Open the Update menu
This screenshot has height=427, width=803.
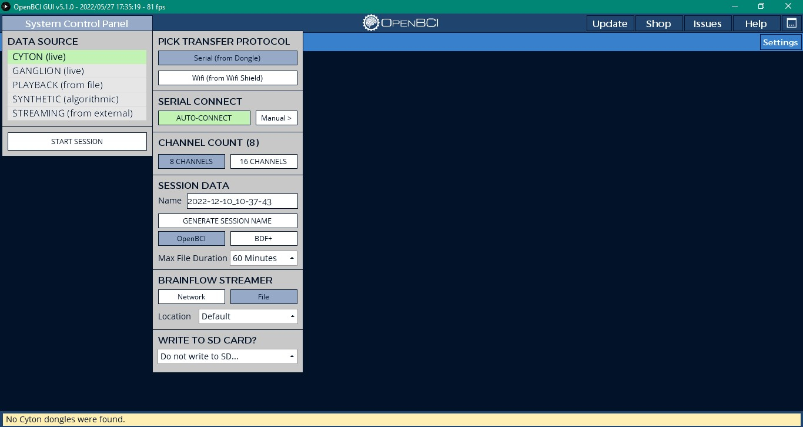[610, 24]
